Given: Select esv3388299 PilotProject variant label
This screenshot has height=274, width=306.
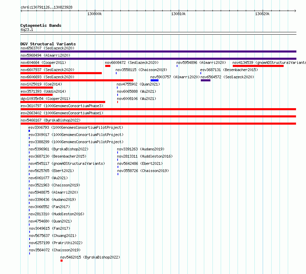Looking at the screenshot, I should click(x=76, y=142).
